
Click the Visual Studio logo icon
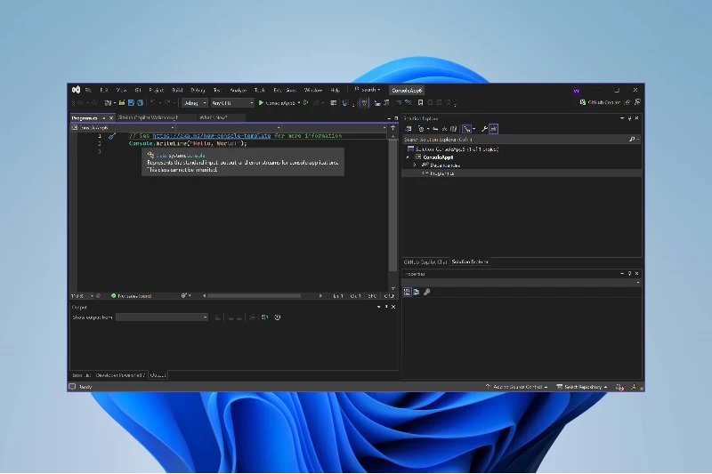pos(76,90)
